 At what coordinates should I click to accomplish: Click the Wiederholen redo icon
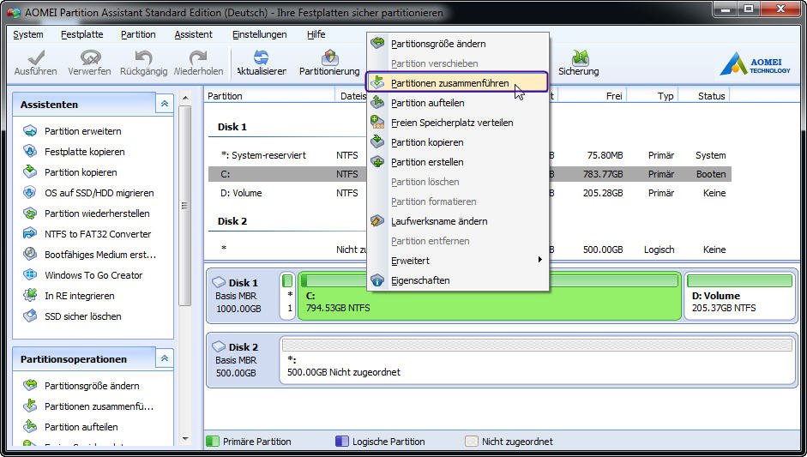point(198,57)
